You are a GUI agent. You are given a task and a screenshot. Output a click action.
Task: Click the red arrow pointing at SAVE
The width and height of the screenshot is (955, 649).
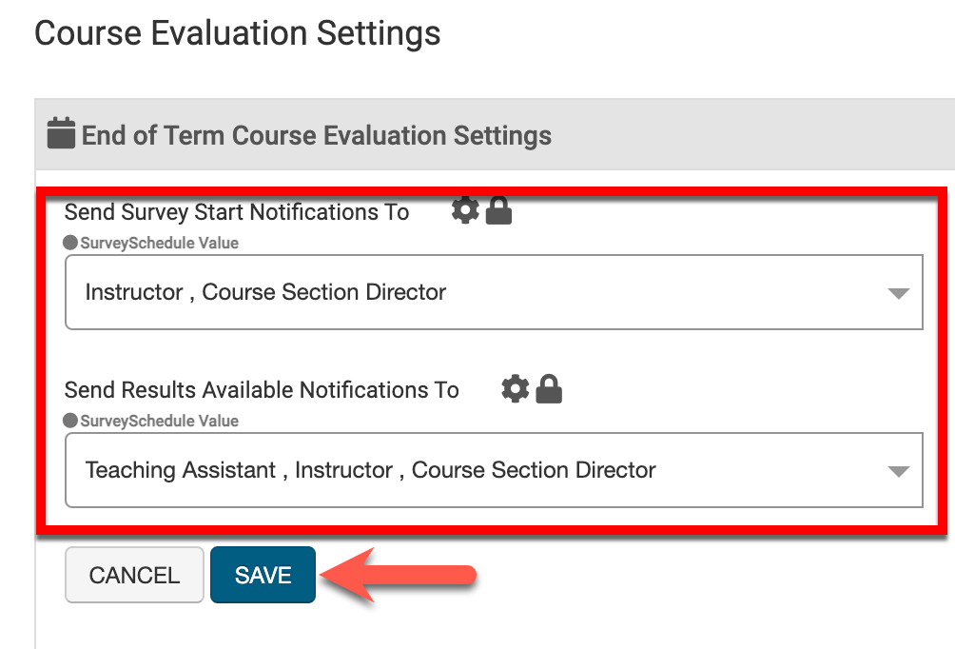(x=398, y=576)
